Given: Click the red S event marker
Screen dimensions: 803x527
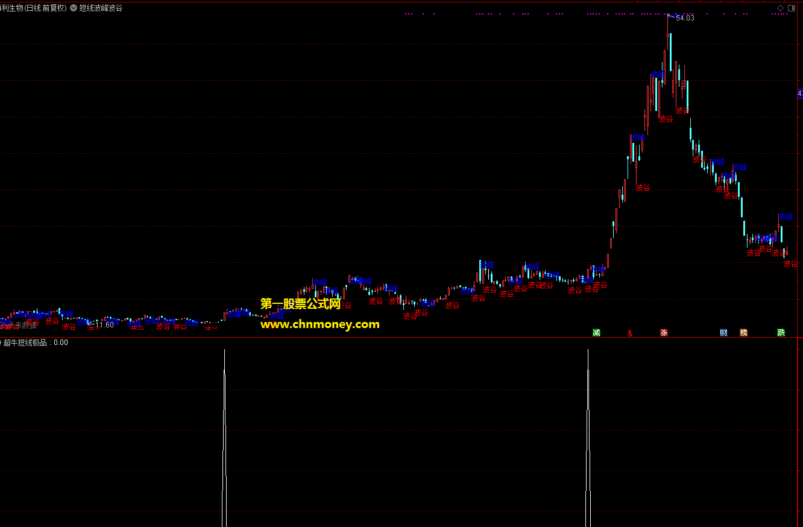Looking at the screenshot, I should (x=630, y=333).
